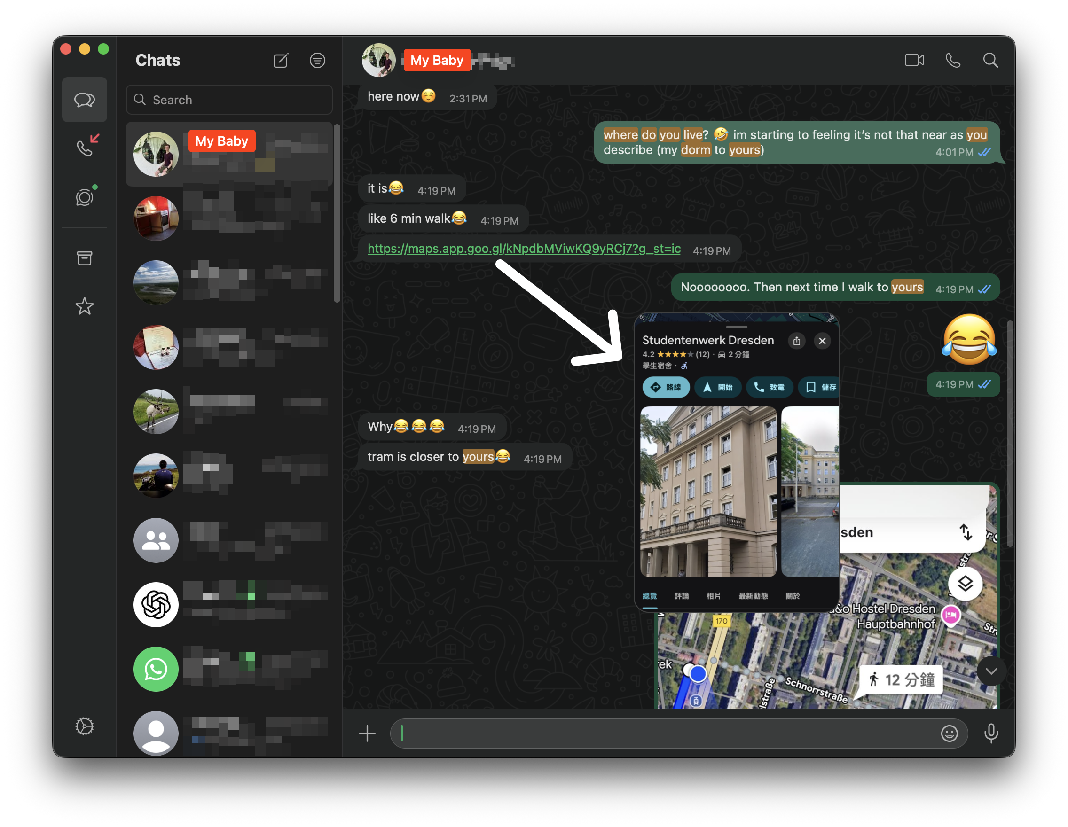
Task: Open WhatsApp settings gear
Action: coord(85,727)
